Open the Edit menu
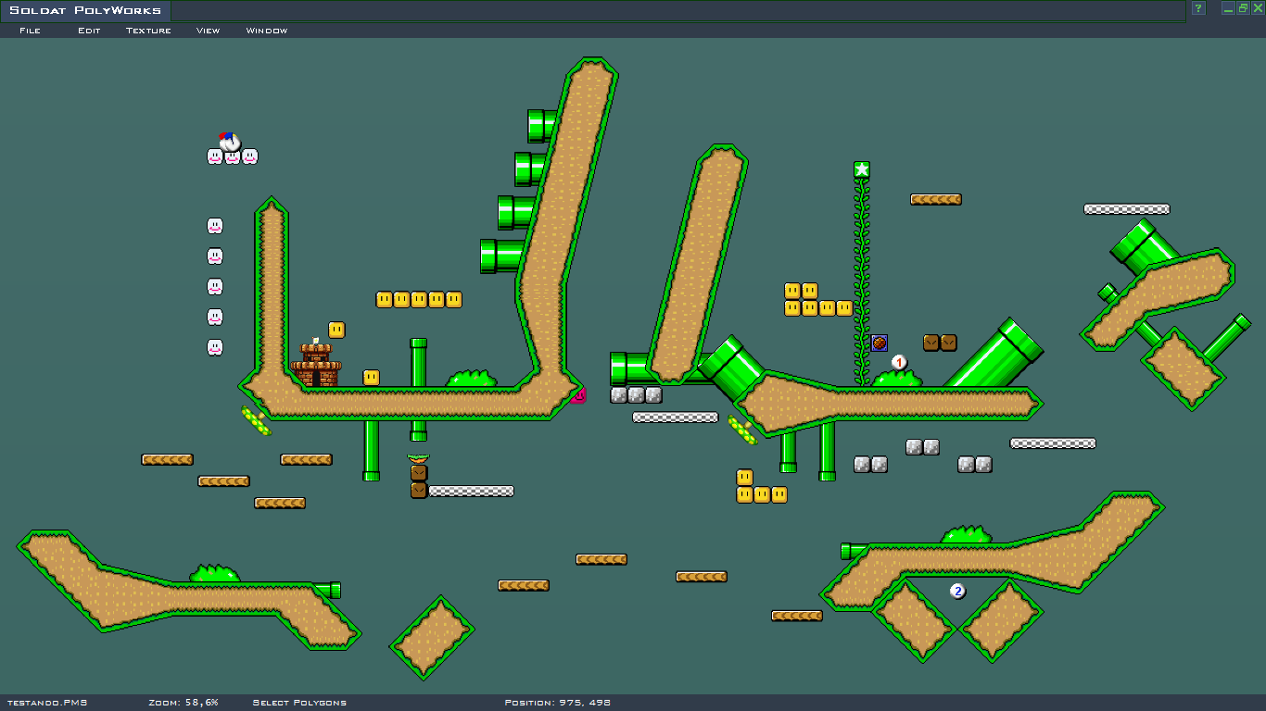 89,31
